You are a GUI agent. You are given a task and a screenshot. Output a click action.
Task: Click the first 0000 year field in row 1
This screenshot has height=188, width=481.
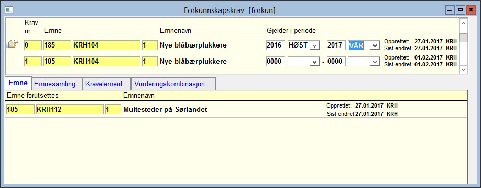[276, 62]
